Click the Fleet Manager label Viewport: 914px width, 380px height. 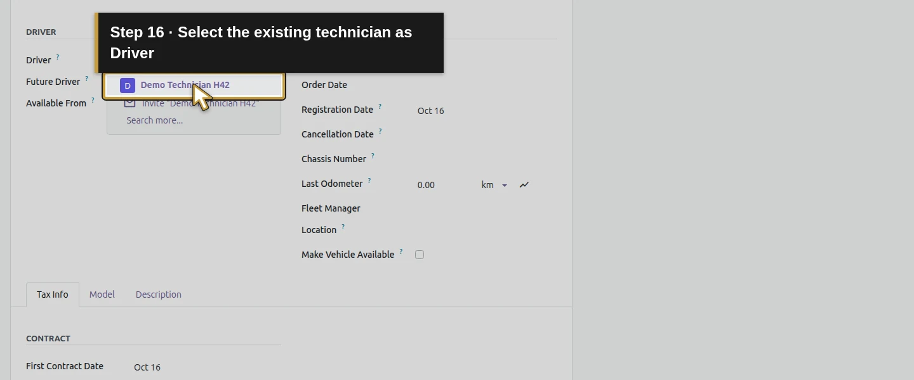pos(331,208)
